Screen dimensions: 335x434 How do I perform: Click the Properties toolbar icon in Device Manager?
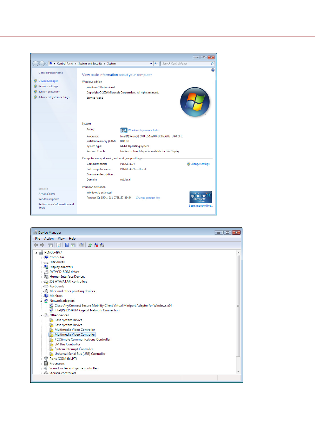(59, 245)
